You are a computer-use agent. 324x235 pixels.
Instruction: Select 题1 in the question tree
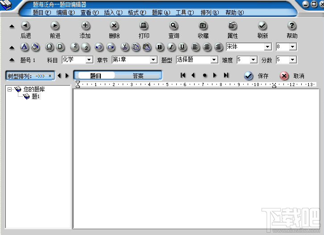tap(36, 96)
